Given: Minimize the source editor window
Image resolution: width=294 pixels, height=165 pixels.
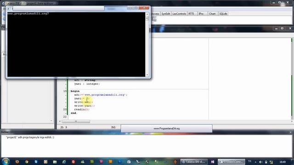Looking at the screenshot, I should point(276,28).
